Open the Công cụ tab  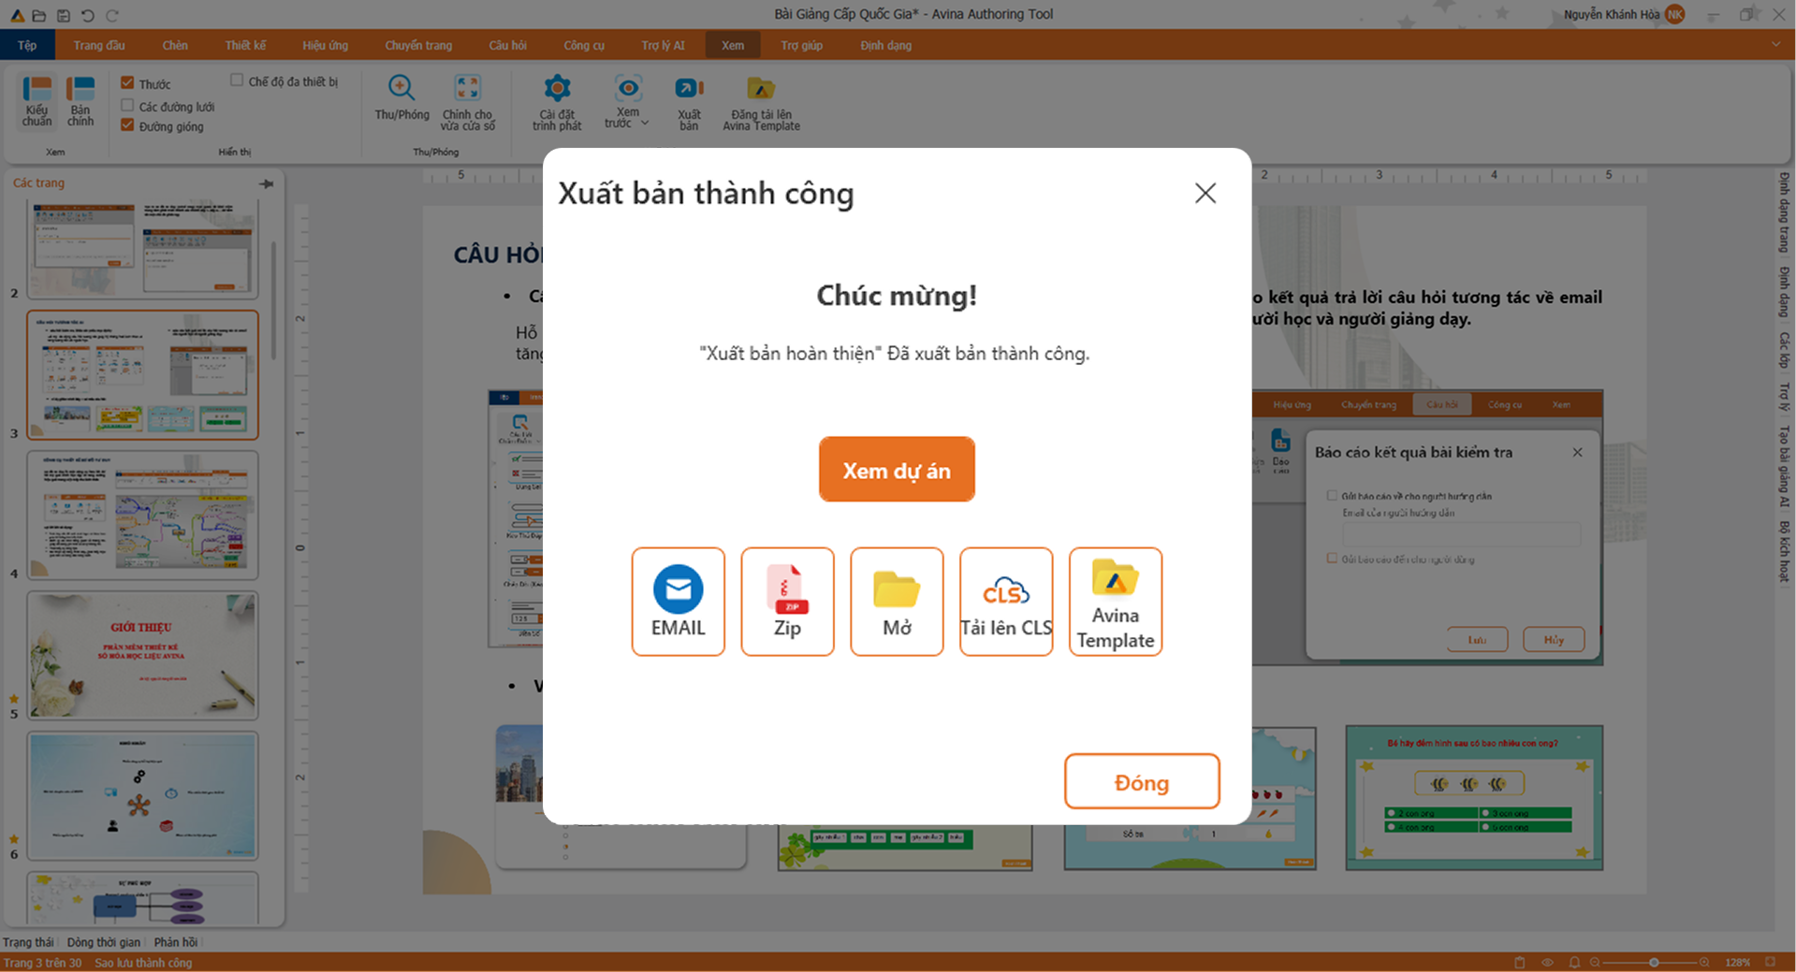click(584, 45)
